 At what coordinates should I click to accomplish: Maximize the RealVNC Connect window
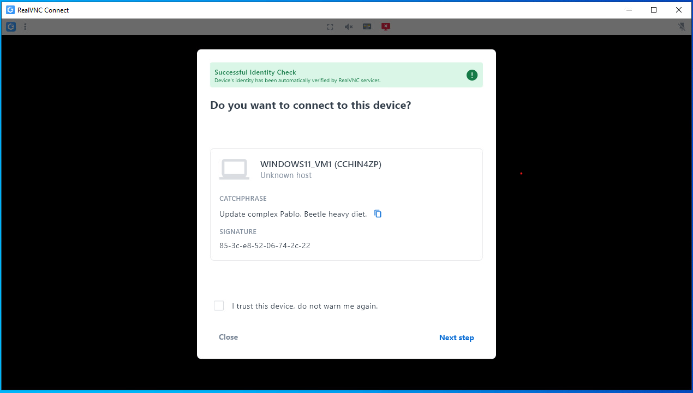coord(654,10)
